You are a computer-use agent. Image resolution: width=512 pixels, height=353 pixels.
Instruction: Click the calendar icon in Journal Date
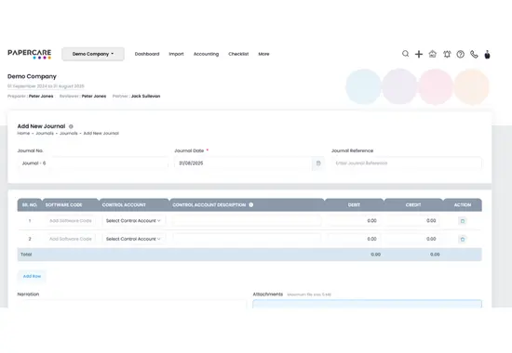(318, 163)
